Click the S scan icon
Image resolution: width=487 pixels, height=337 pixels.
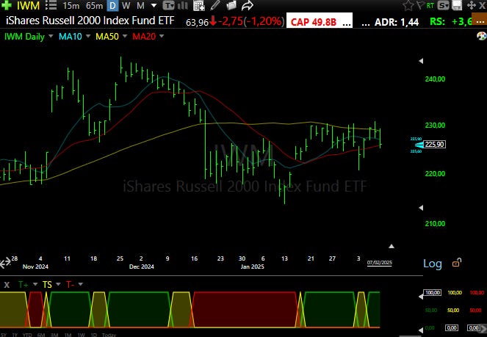[x=443, y=5]
